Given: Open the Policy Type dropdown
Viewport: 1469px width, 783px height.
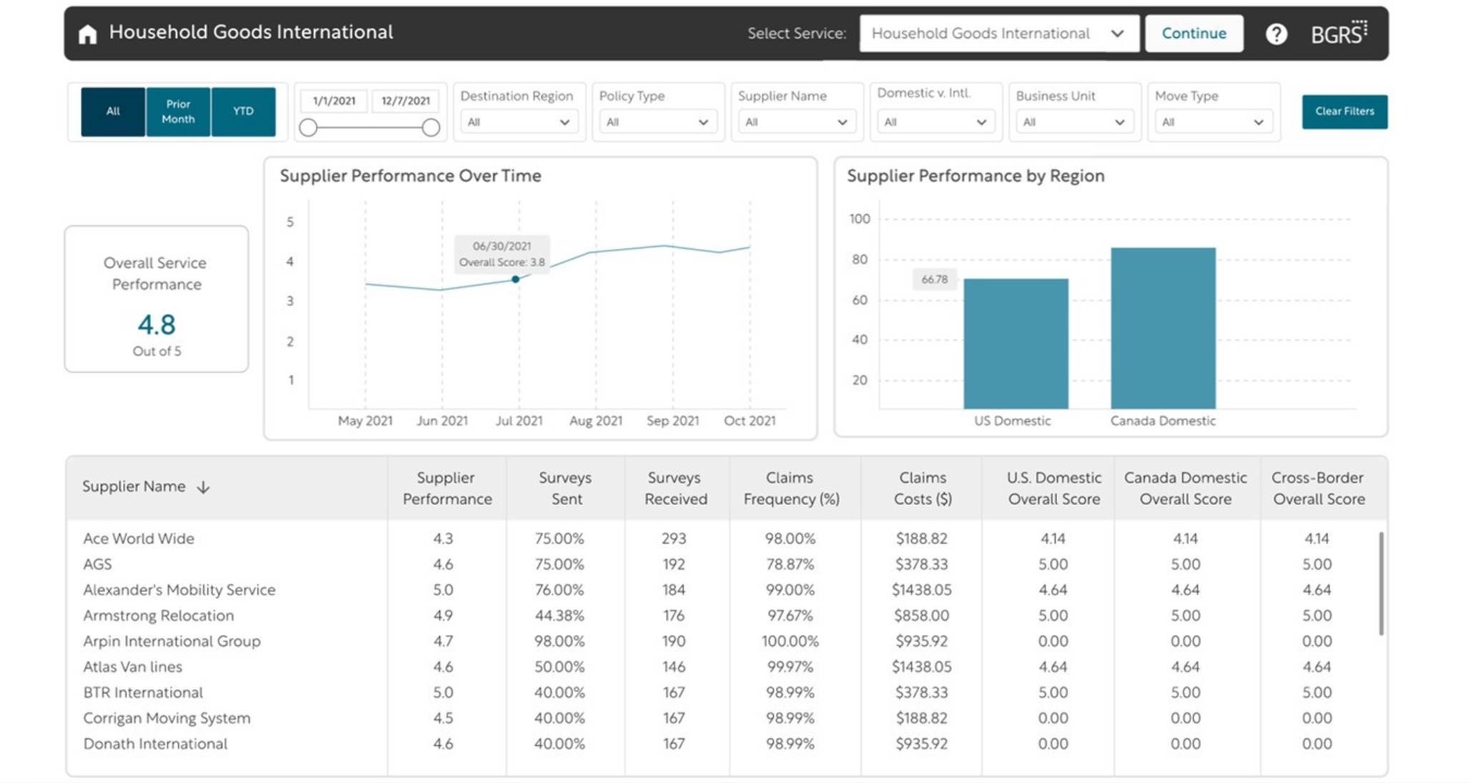Looking at the screenshot, I should click(657, 122).
